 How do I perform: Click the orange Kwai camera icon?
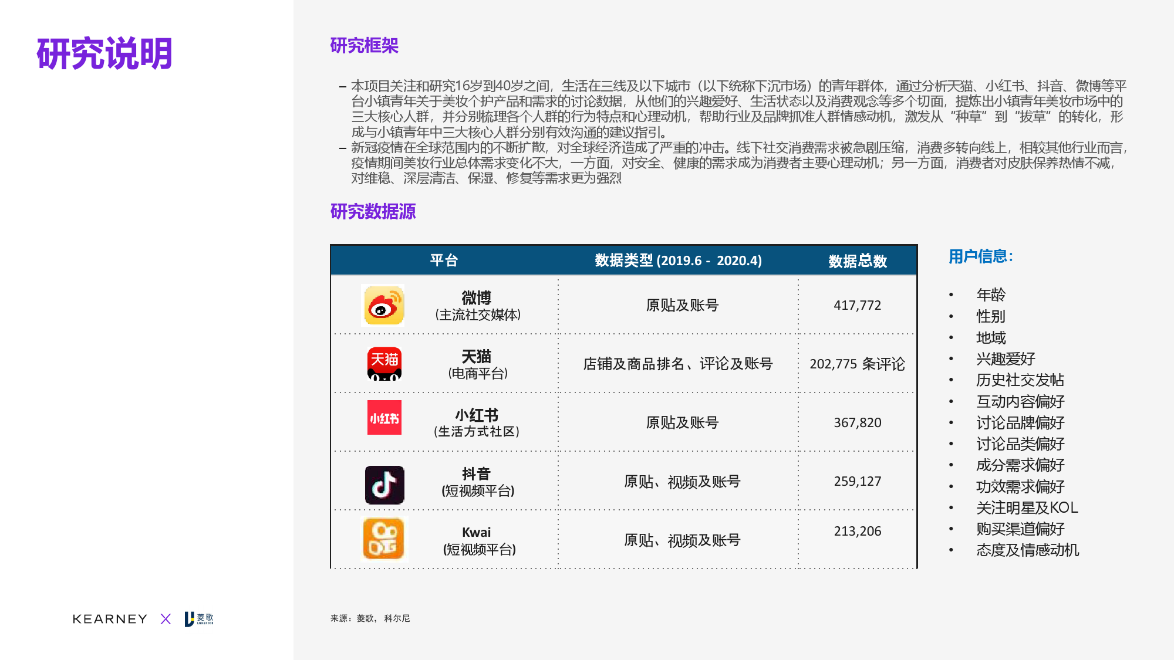pos(384,539)
